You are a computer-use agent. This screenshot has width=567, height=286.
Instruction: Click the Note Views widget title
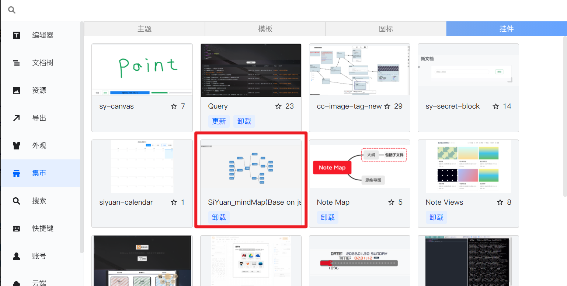[x=444, y=202]
